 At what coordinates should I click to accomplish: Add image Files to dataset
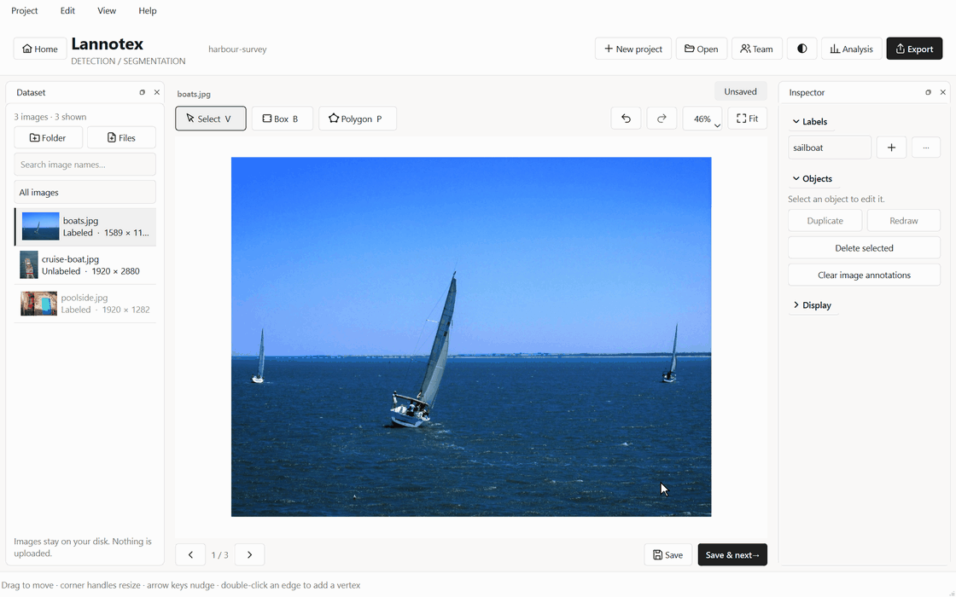121,137
